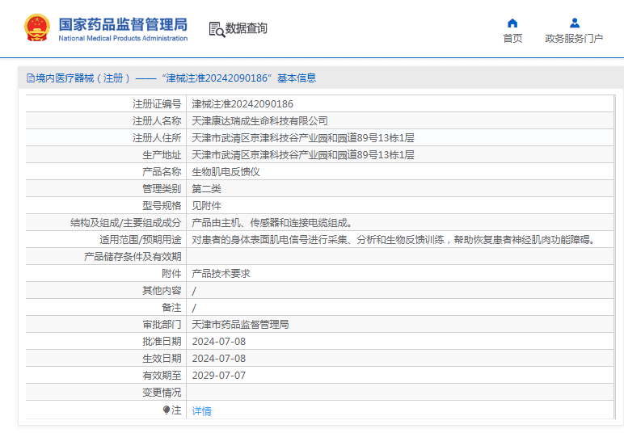Click 批准日期 value 2024-07-08
624x433 pixels.
(219, 342)
